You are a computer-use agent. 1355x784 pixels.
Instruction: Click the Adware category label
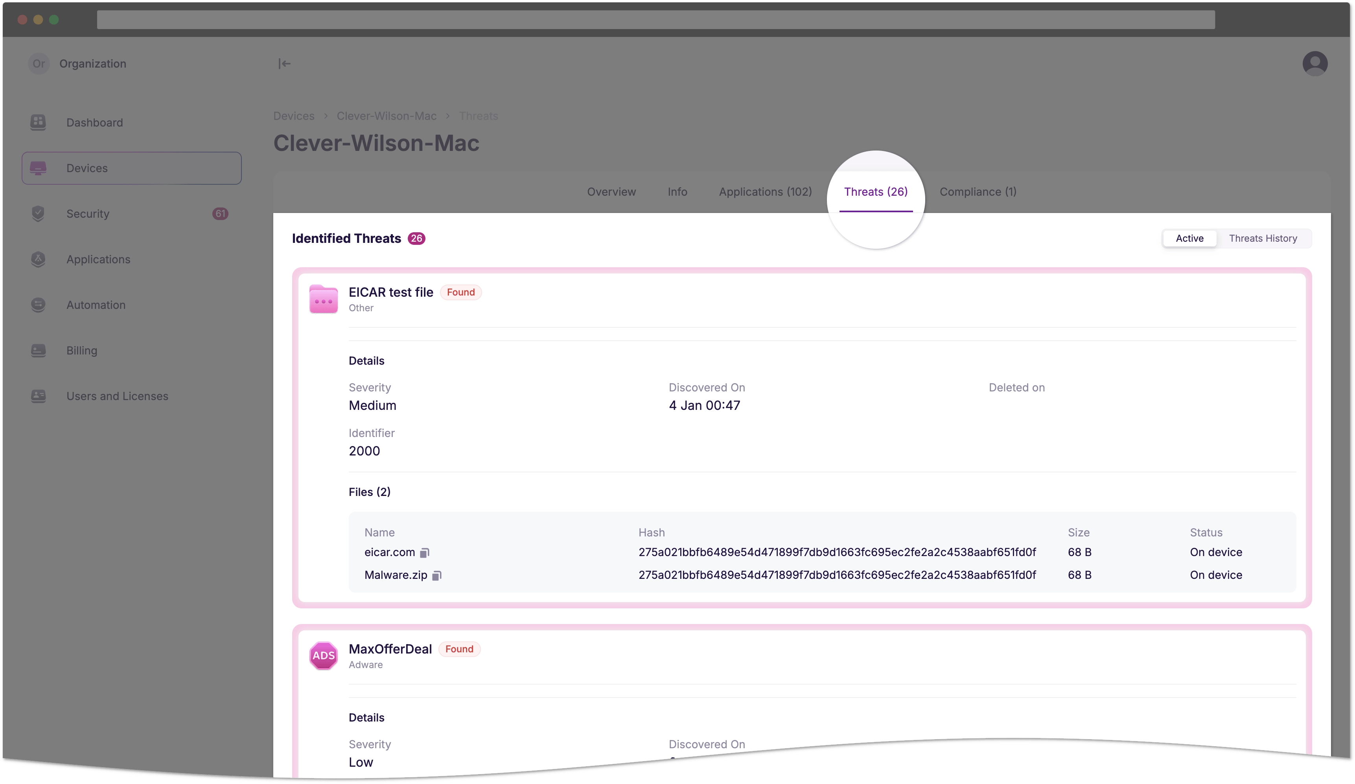coord(366,665)
